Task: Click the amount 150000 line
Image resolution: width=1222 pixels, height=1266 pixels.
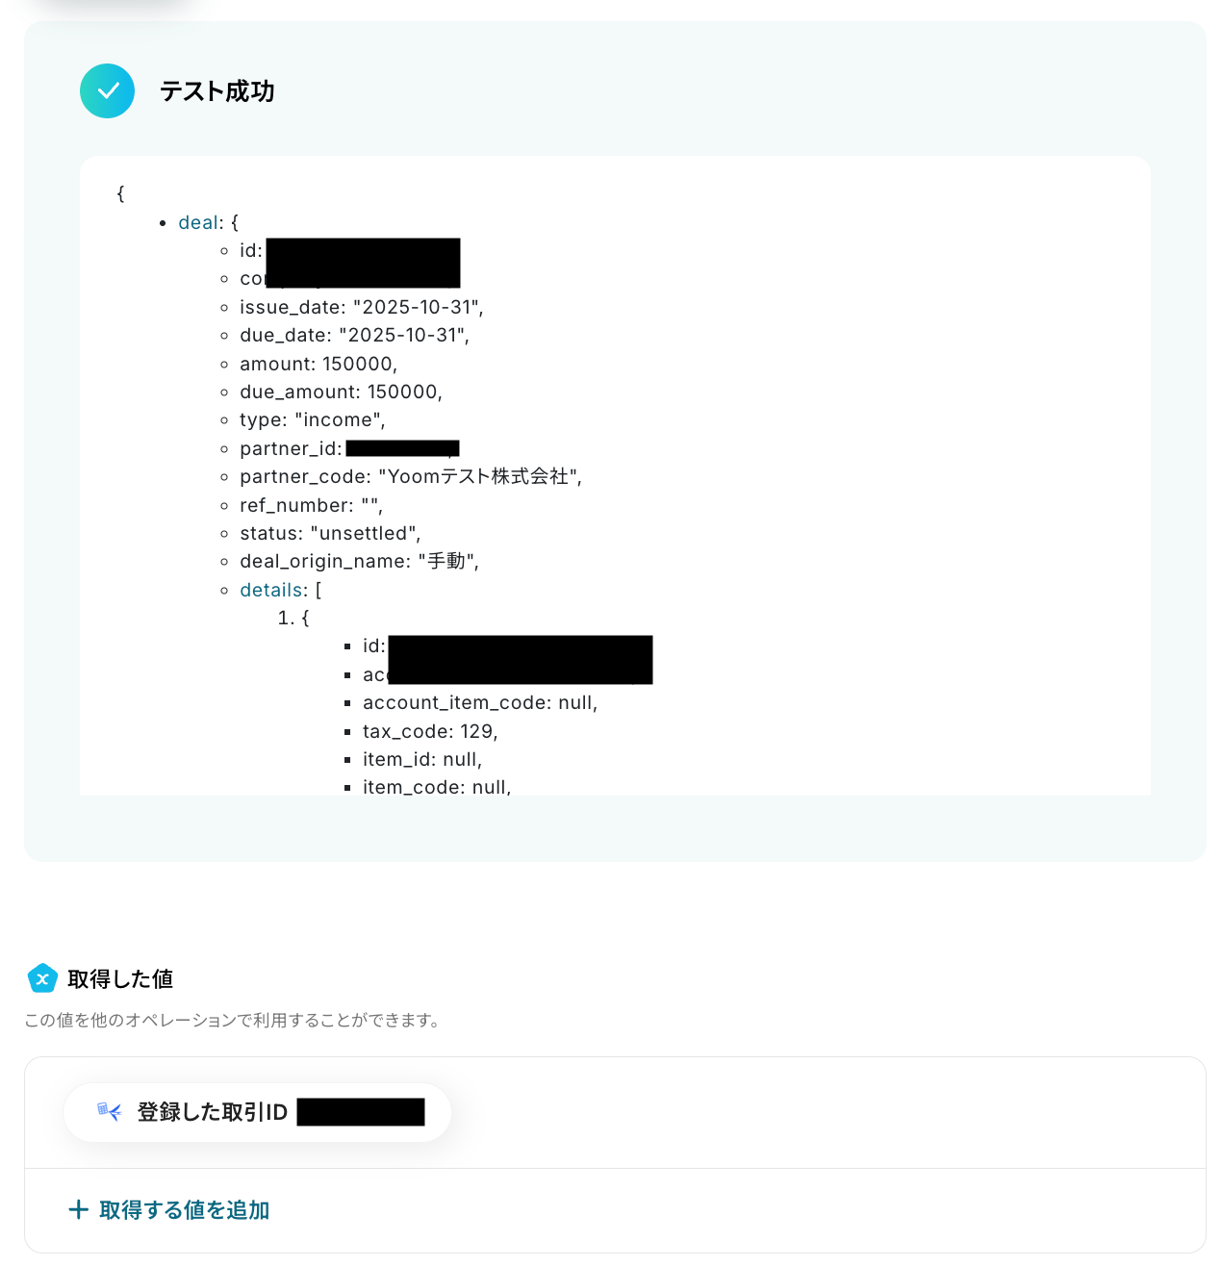Action: coord(318,364)
